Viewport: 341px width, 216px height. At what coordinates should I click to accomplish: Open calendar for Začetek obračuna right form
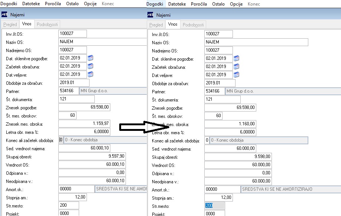click(x=236, y=67)
